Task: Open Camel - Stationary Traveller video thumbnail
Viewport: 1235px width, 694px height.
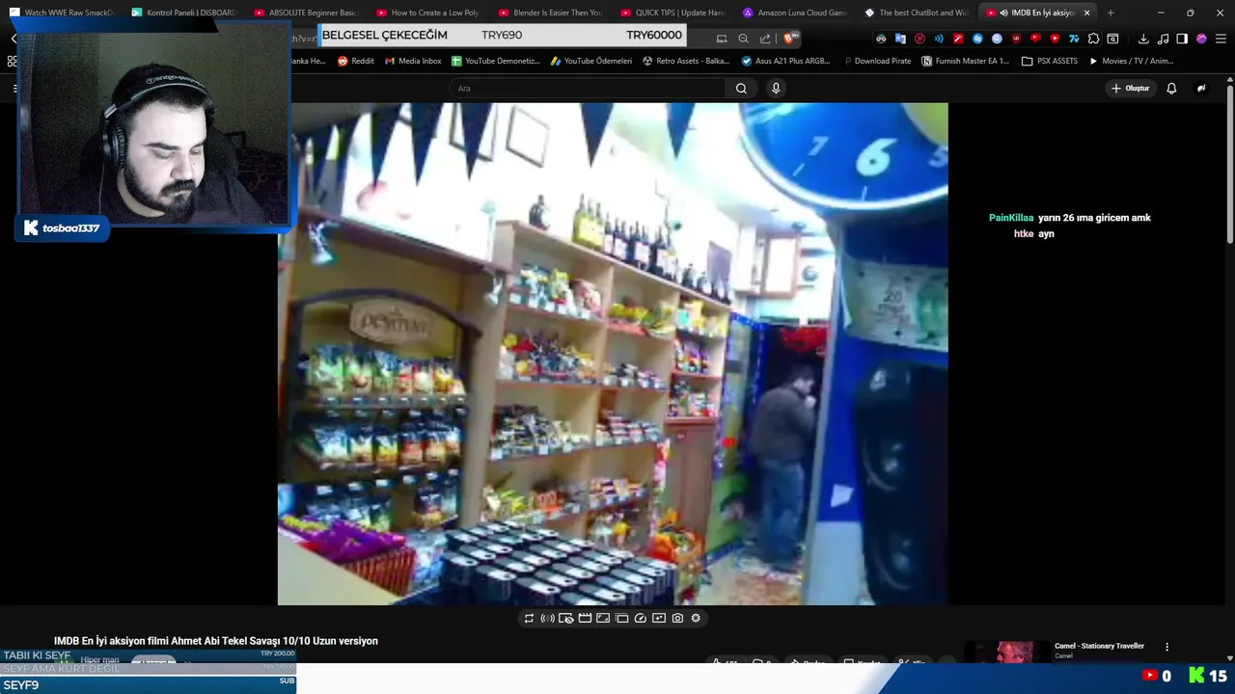Action: pos(1005,652)
